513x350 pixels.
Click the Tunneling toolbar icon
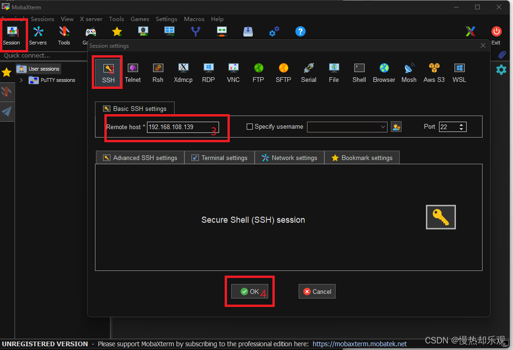[x=222, y=31]
